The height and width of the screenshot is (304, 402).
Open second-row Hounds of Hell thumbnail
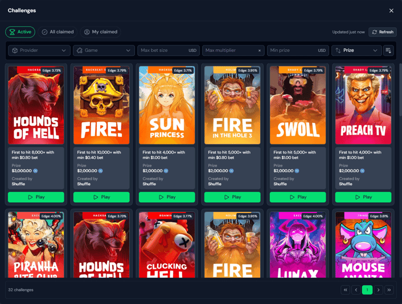click(101, 245)
